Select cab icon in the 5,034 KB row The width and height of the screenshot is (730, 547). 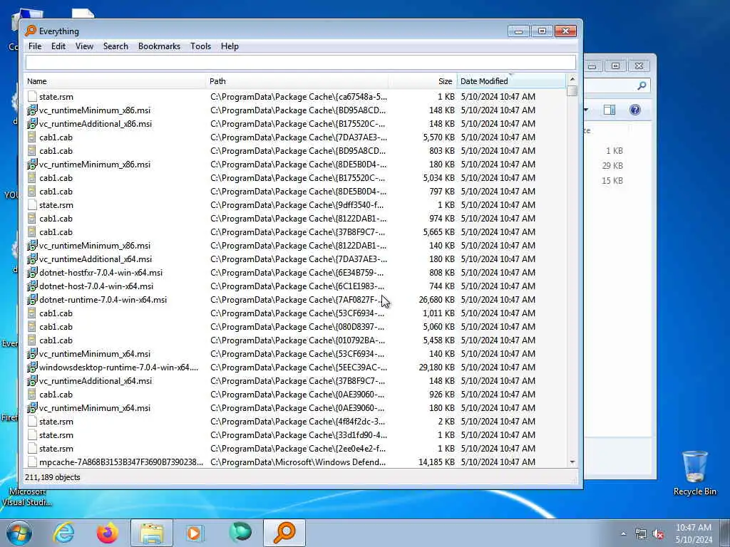click(x=32, y=177)
